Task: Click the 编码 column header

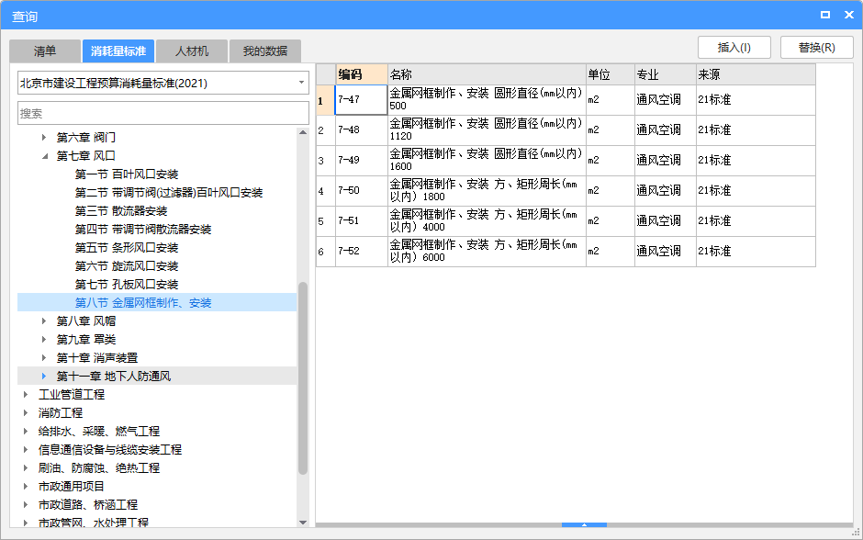Action: pos(362,74)
